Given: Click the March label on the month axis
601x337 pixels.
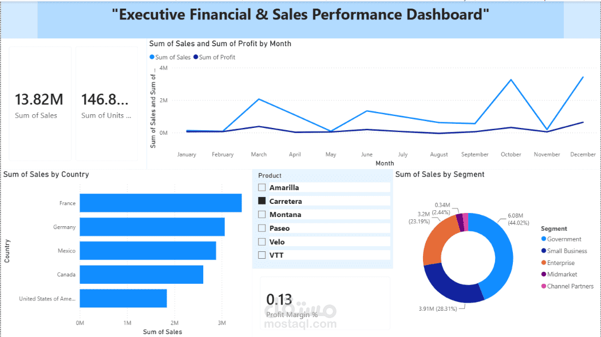Looking at the screenshot, I should click(x=259, y=154).
